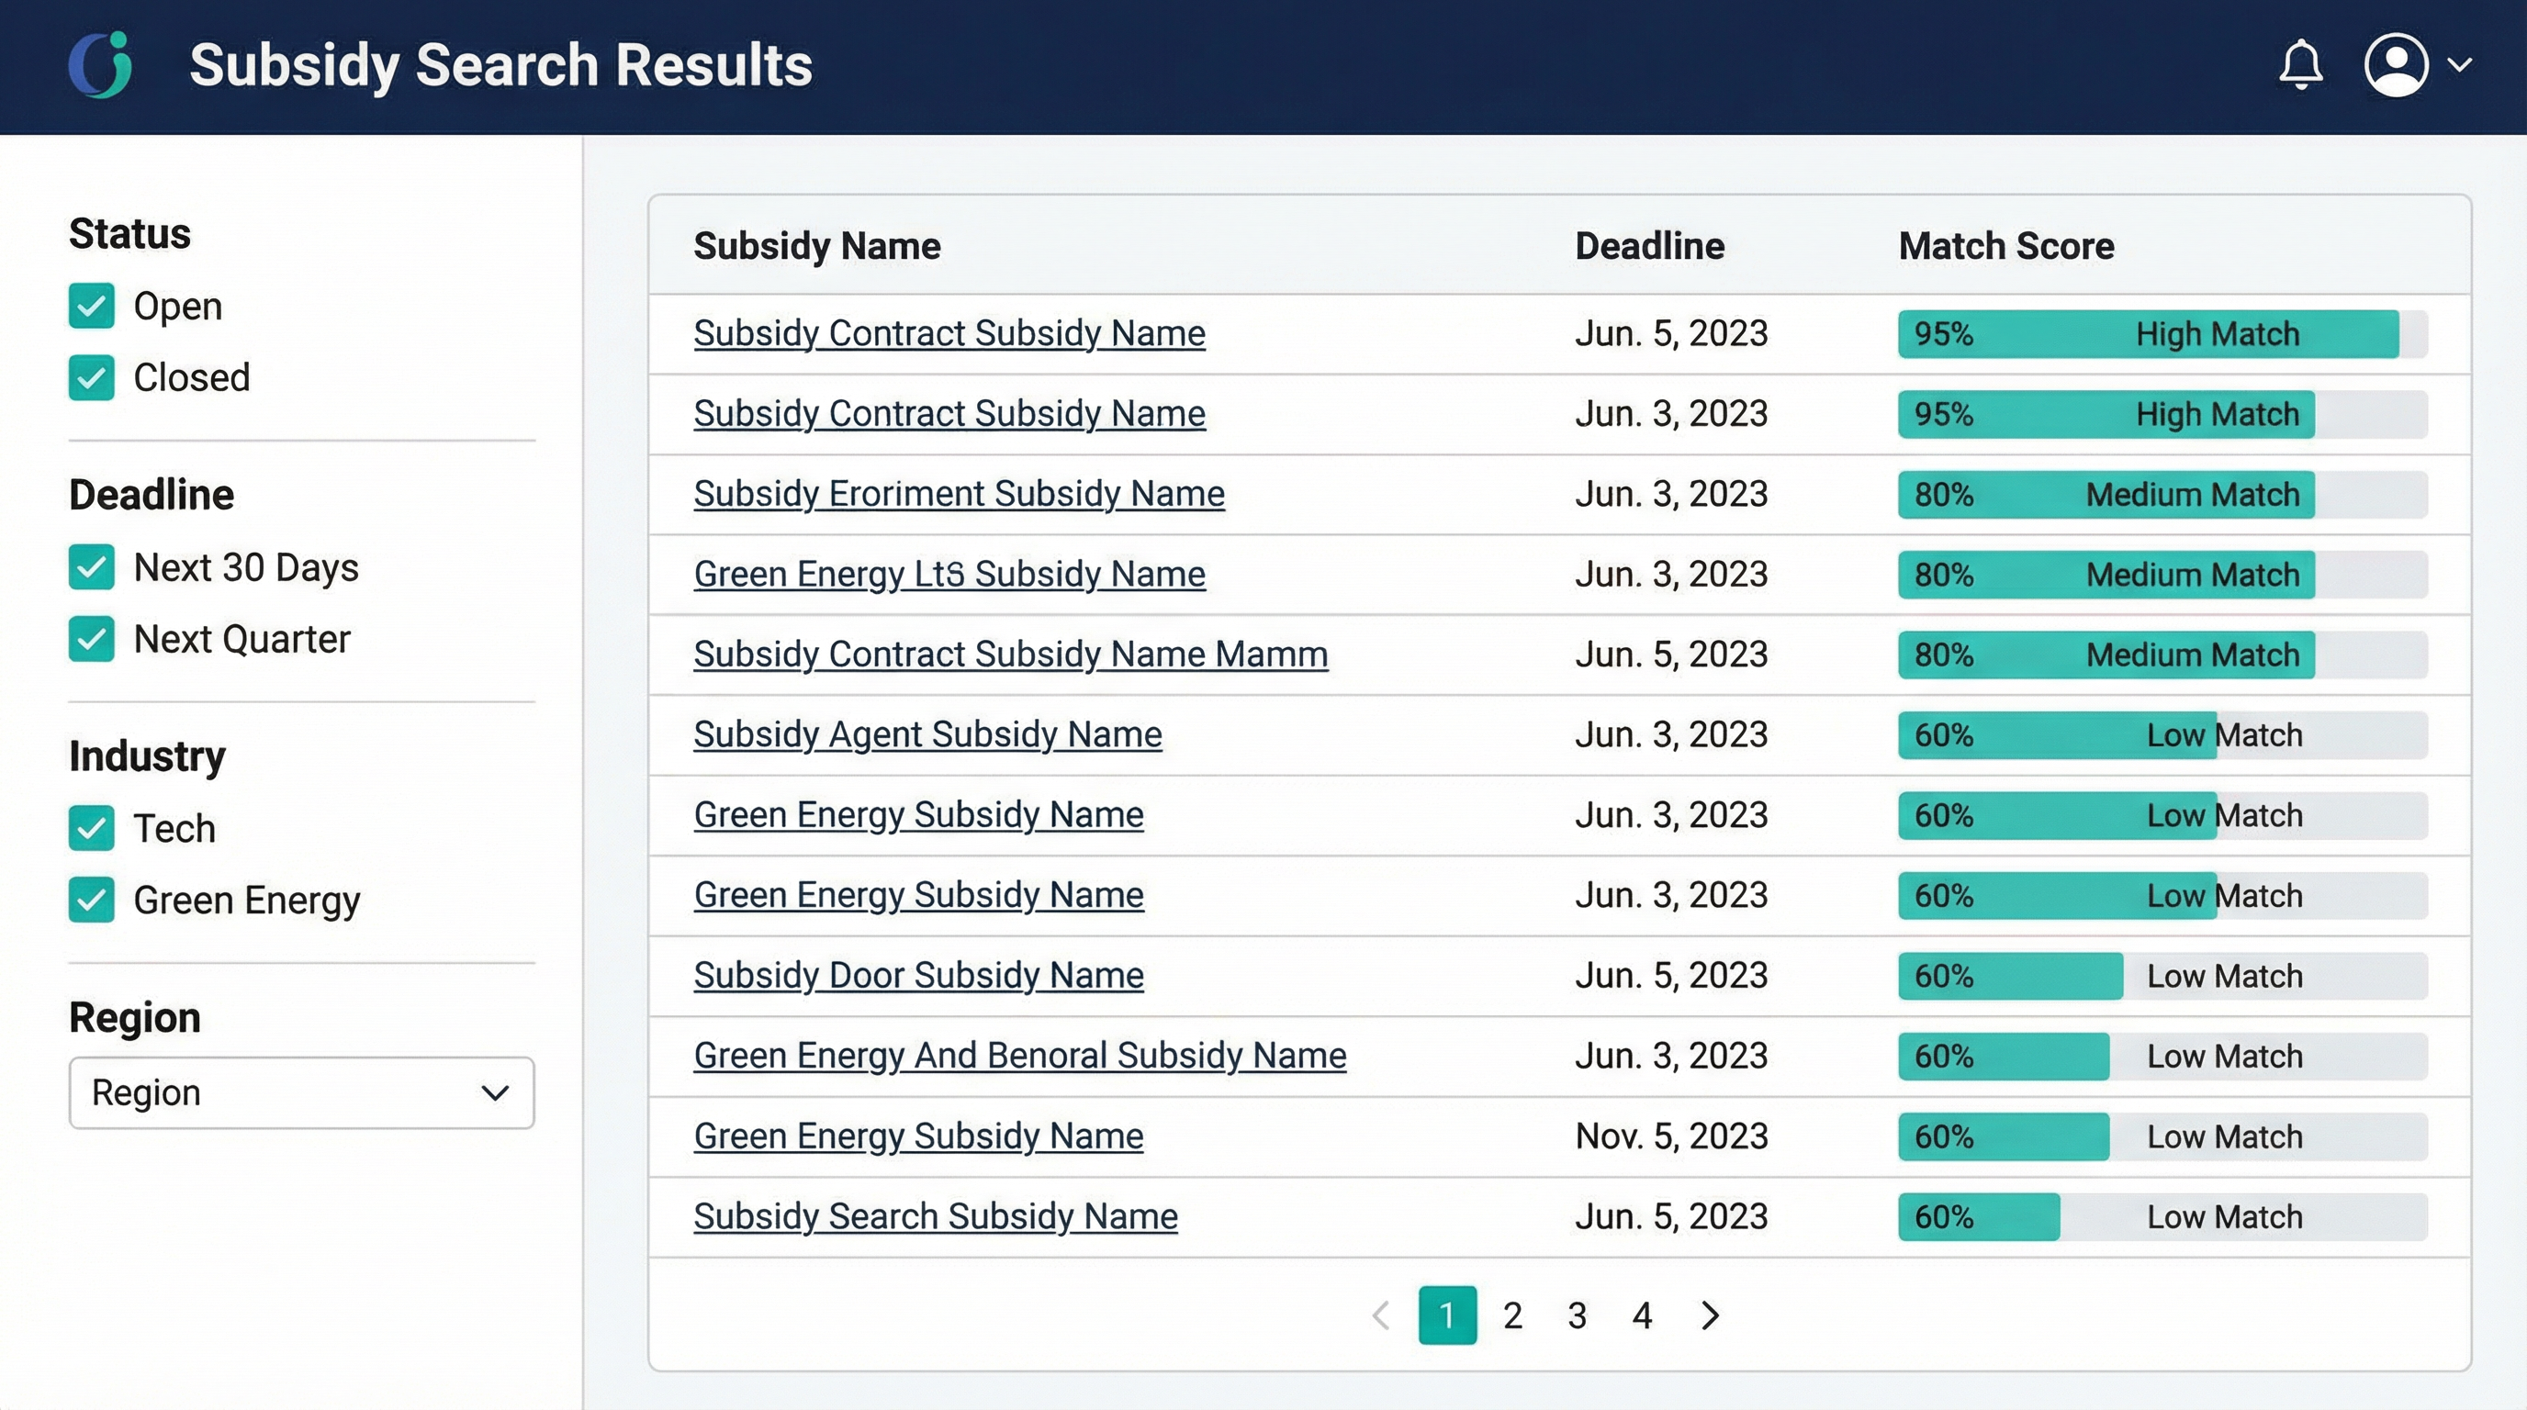Click the user profile avatar icon
2527x1410 pixels.
[x=2396, y=66]
